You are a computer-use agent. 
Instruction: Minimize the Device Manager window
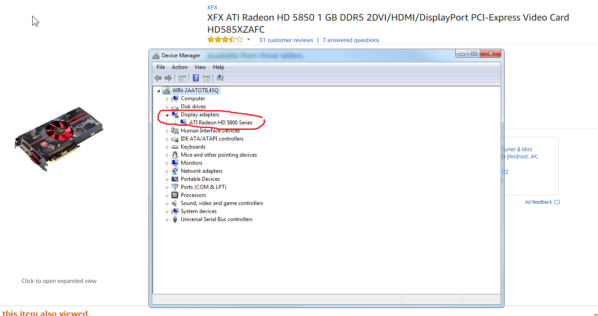[x=462, y=53]
